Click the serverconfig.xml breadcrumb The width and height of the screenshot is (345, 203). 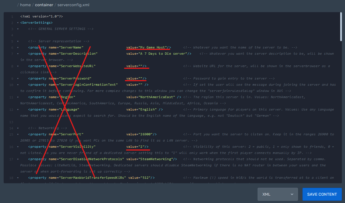(73, 5)
